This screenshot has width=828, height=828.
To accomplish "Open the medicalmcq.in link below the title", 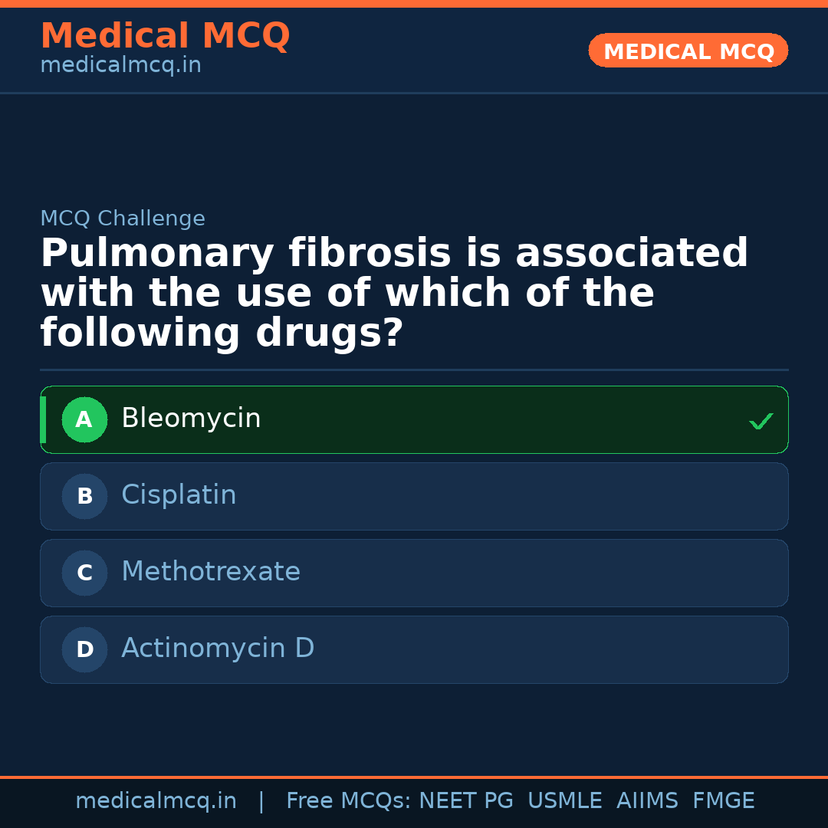I will [x=120, y=65].
